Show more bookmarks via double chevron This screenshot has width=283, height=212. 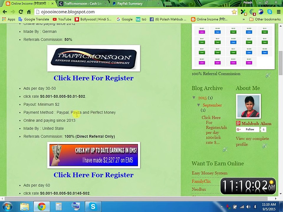[x=244, y=19]
